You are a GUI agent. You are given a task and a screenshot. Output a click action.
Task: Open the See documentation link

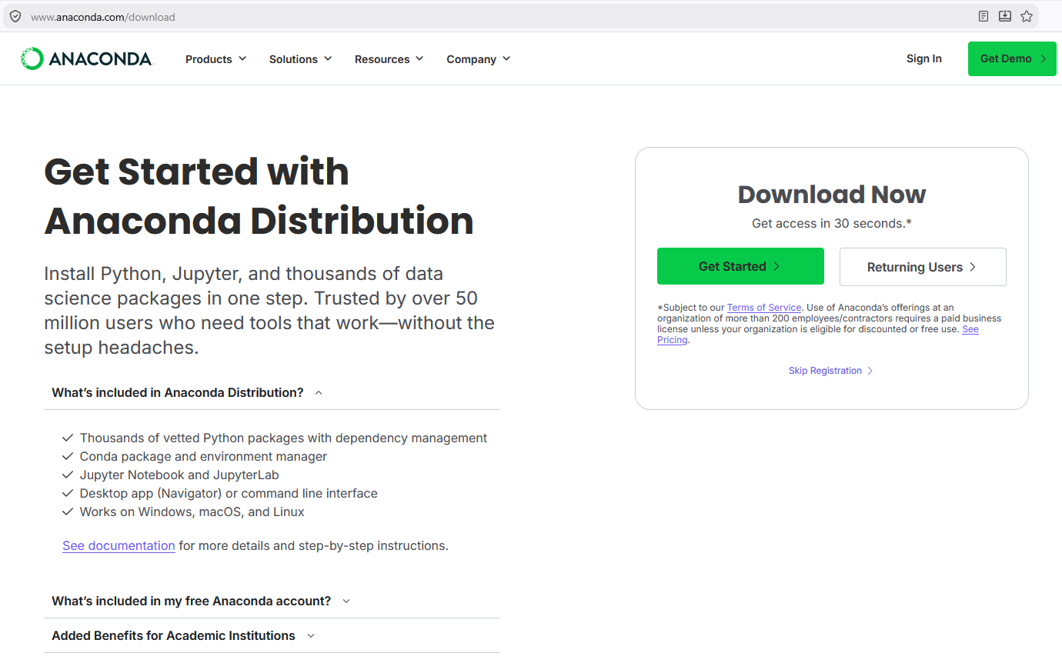point(119,545)
